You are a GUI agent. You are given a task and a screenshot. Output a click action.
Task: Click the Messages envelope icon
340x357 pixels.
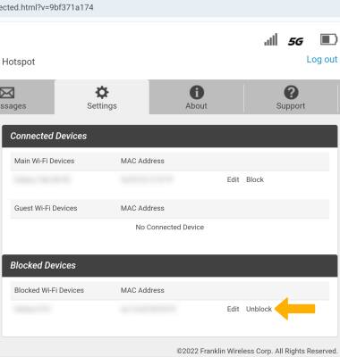(x=7, y=93)
